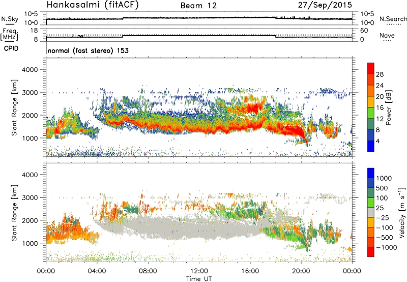Click the Nave legend label
Viewport: 407px width, 282px height.
click(387, 35)
